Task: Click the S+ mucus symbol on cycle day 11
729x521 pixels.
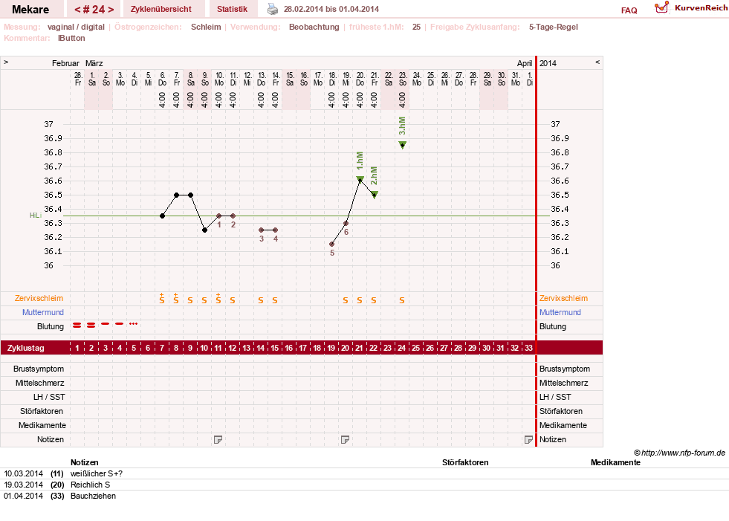Action: (218, 299)
